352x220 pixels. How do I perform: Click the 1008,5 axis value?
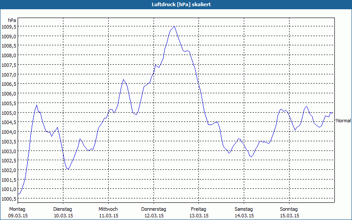[x=9, y=46]
